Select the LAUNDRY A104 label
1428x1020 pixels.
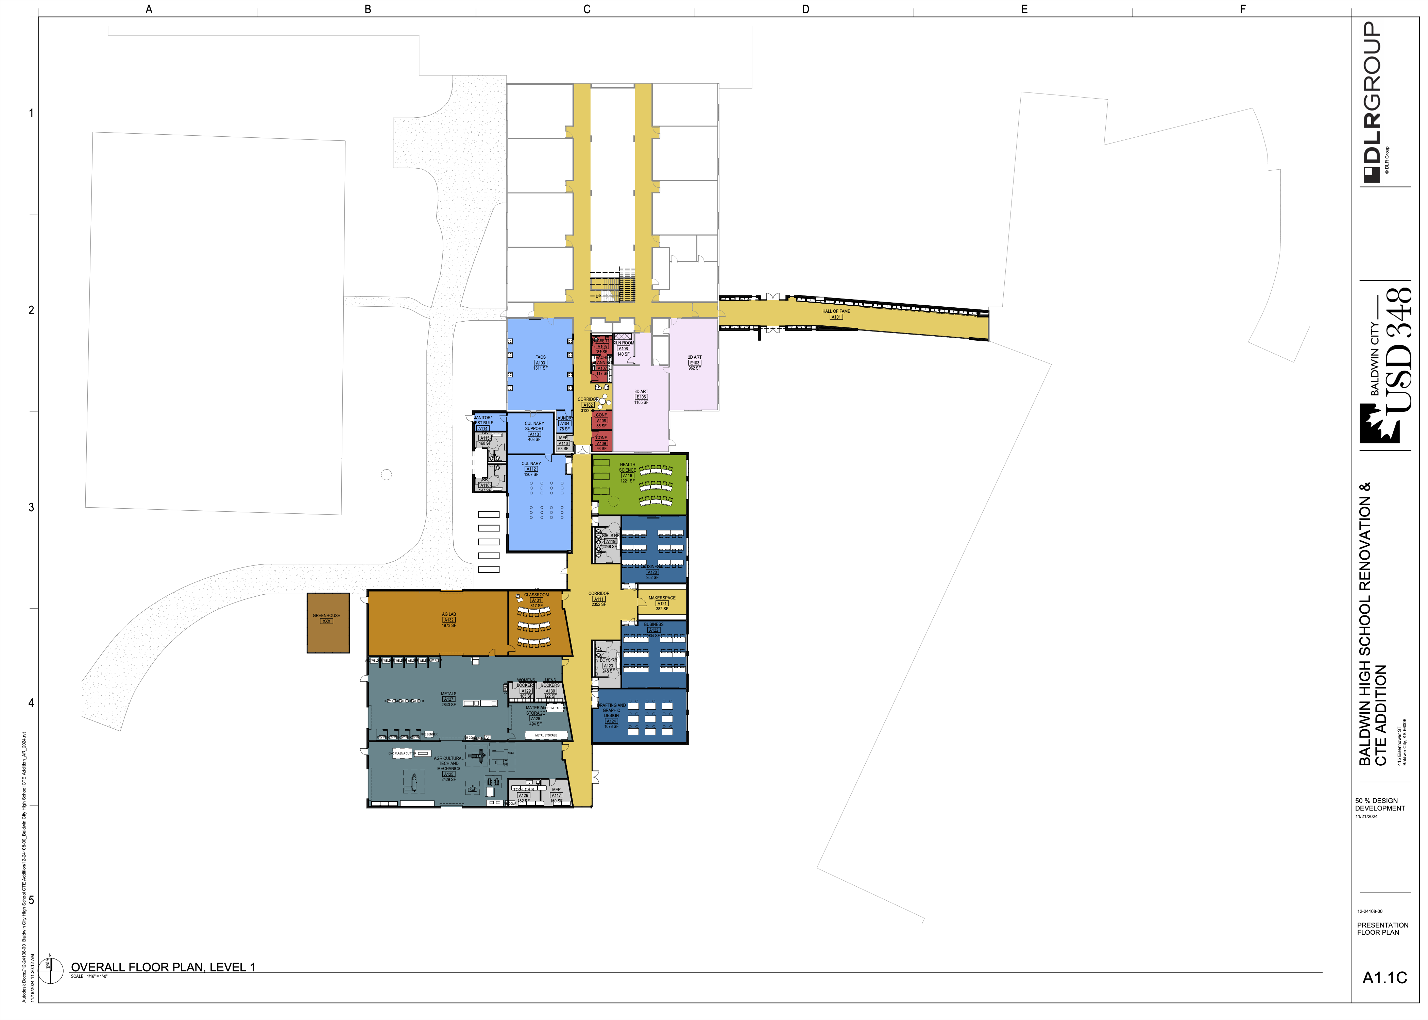pyautogui.click(x=564, y=424)
